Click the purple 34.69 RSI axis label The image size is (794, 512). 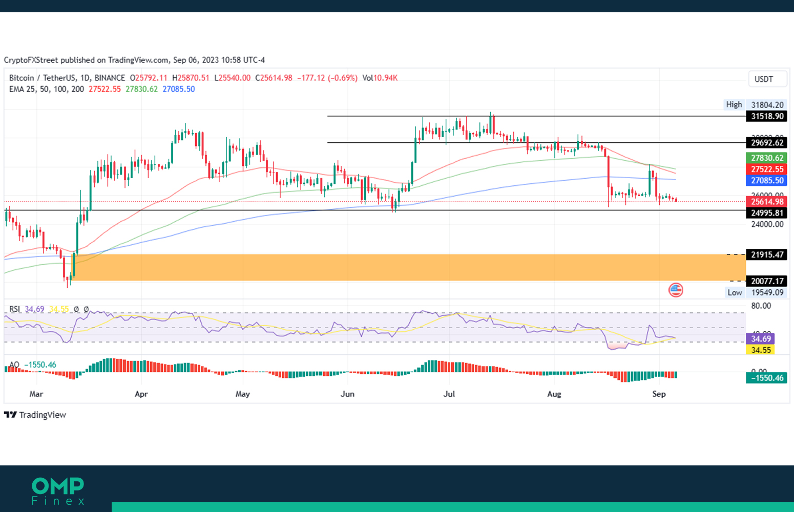pos(761,338)
